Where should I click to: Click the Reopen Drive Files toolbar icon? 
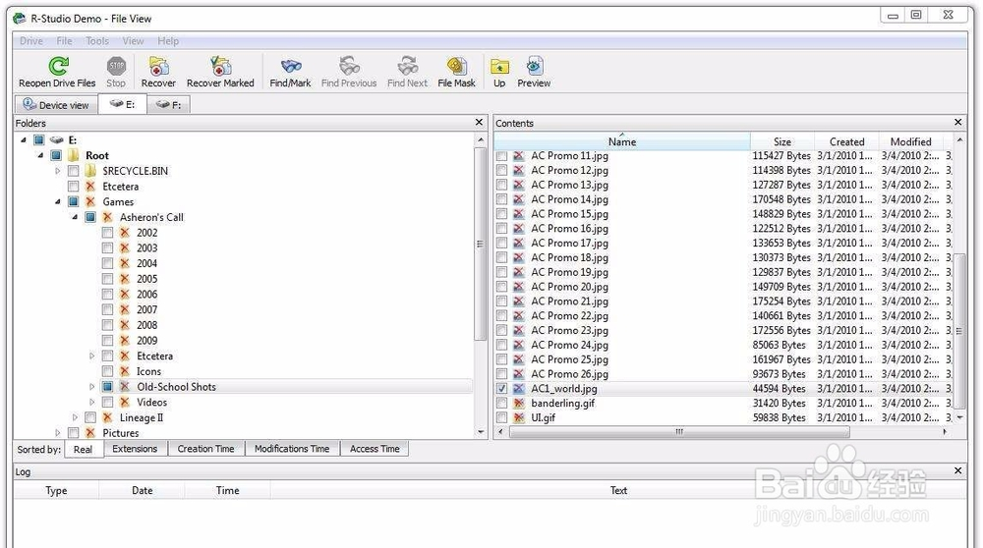tap(58, 66)
